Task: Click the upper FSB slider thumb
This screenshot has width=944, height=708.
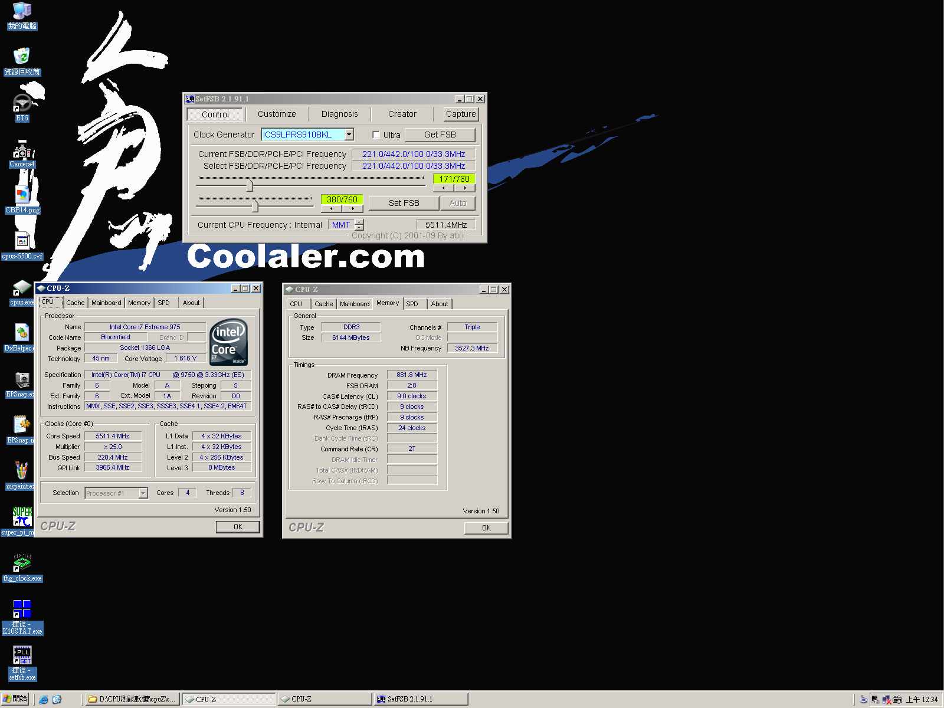Action: pyautogui.click(x=250, y=186)
